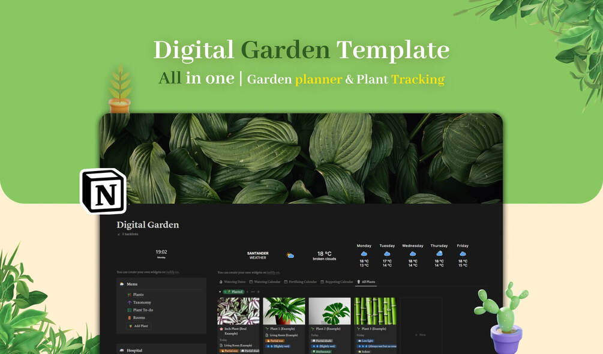Click the sun-and-cloud current weather icon
The height and width of the screenshot is (354, 603).
coord(290,254)
